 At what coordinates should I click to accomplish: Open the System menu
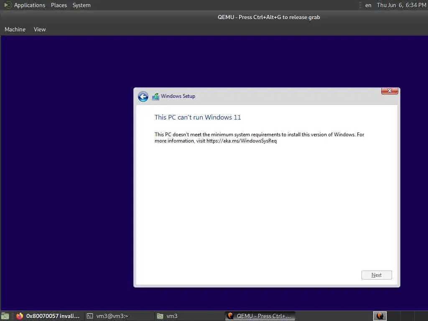tap(82, 5)
